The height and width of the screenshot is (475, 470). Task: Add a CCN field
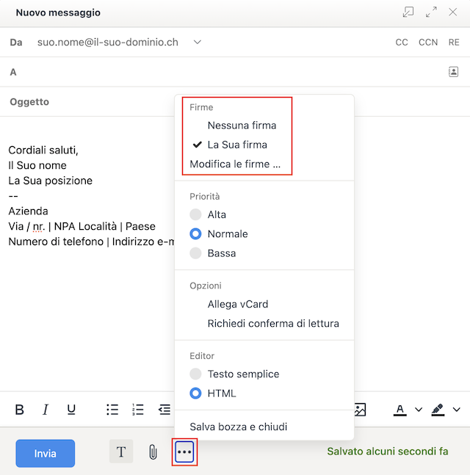(428, 42)
